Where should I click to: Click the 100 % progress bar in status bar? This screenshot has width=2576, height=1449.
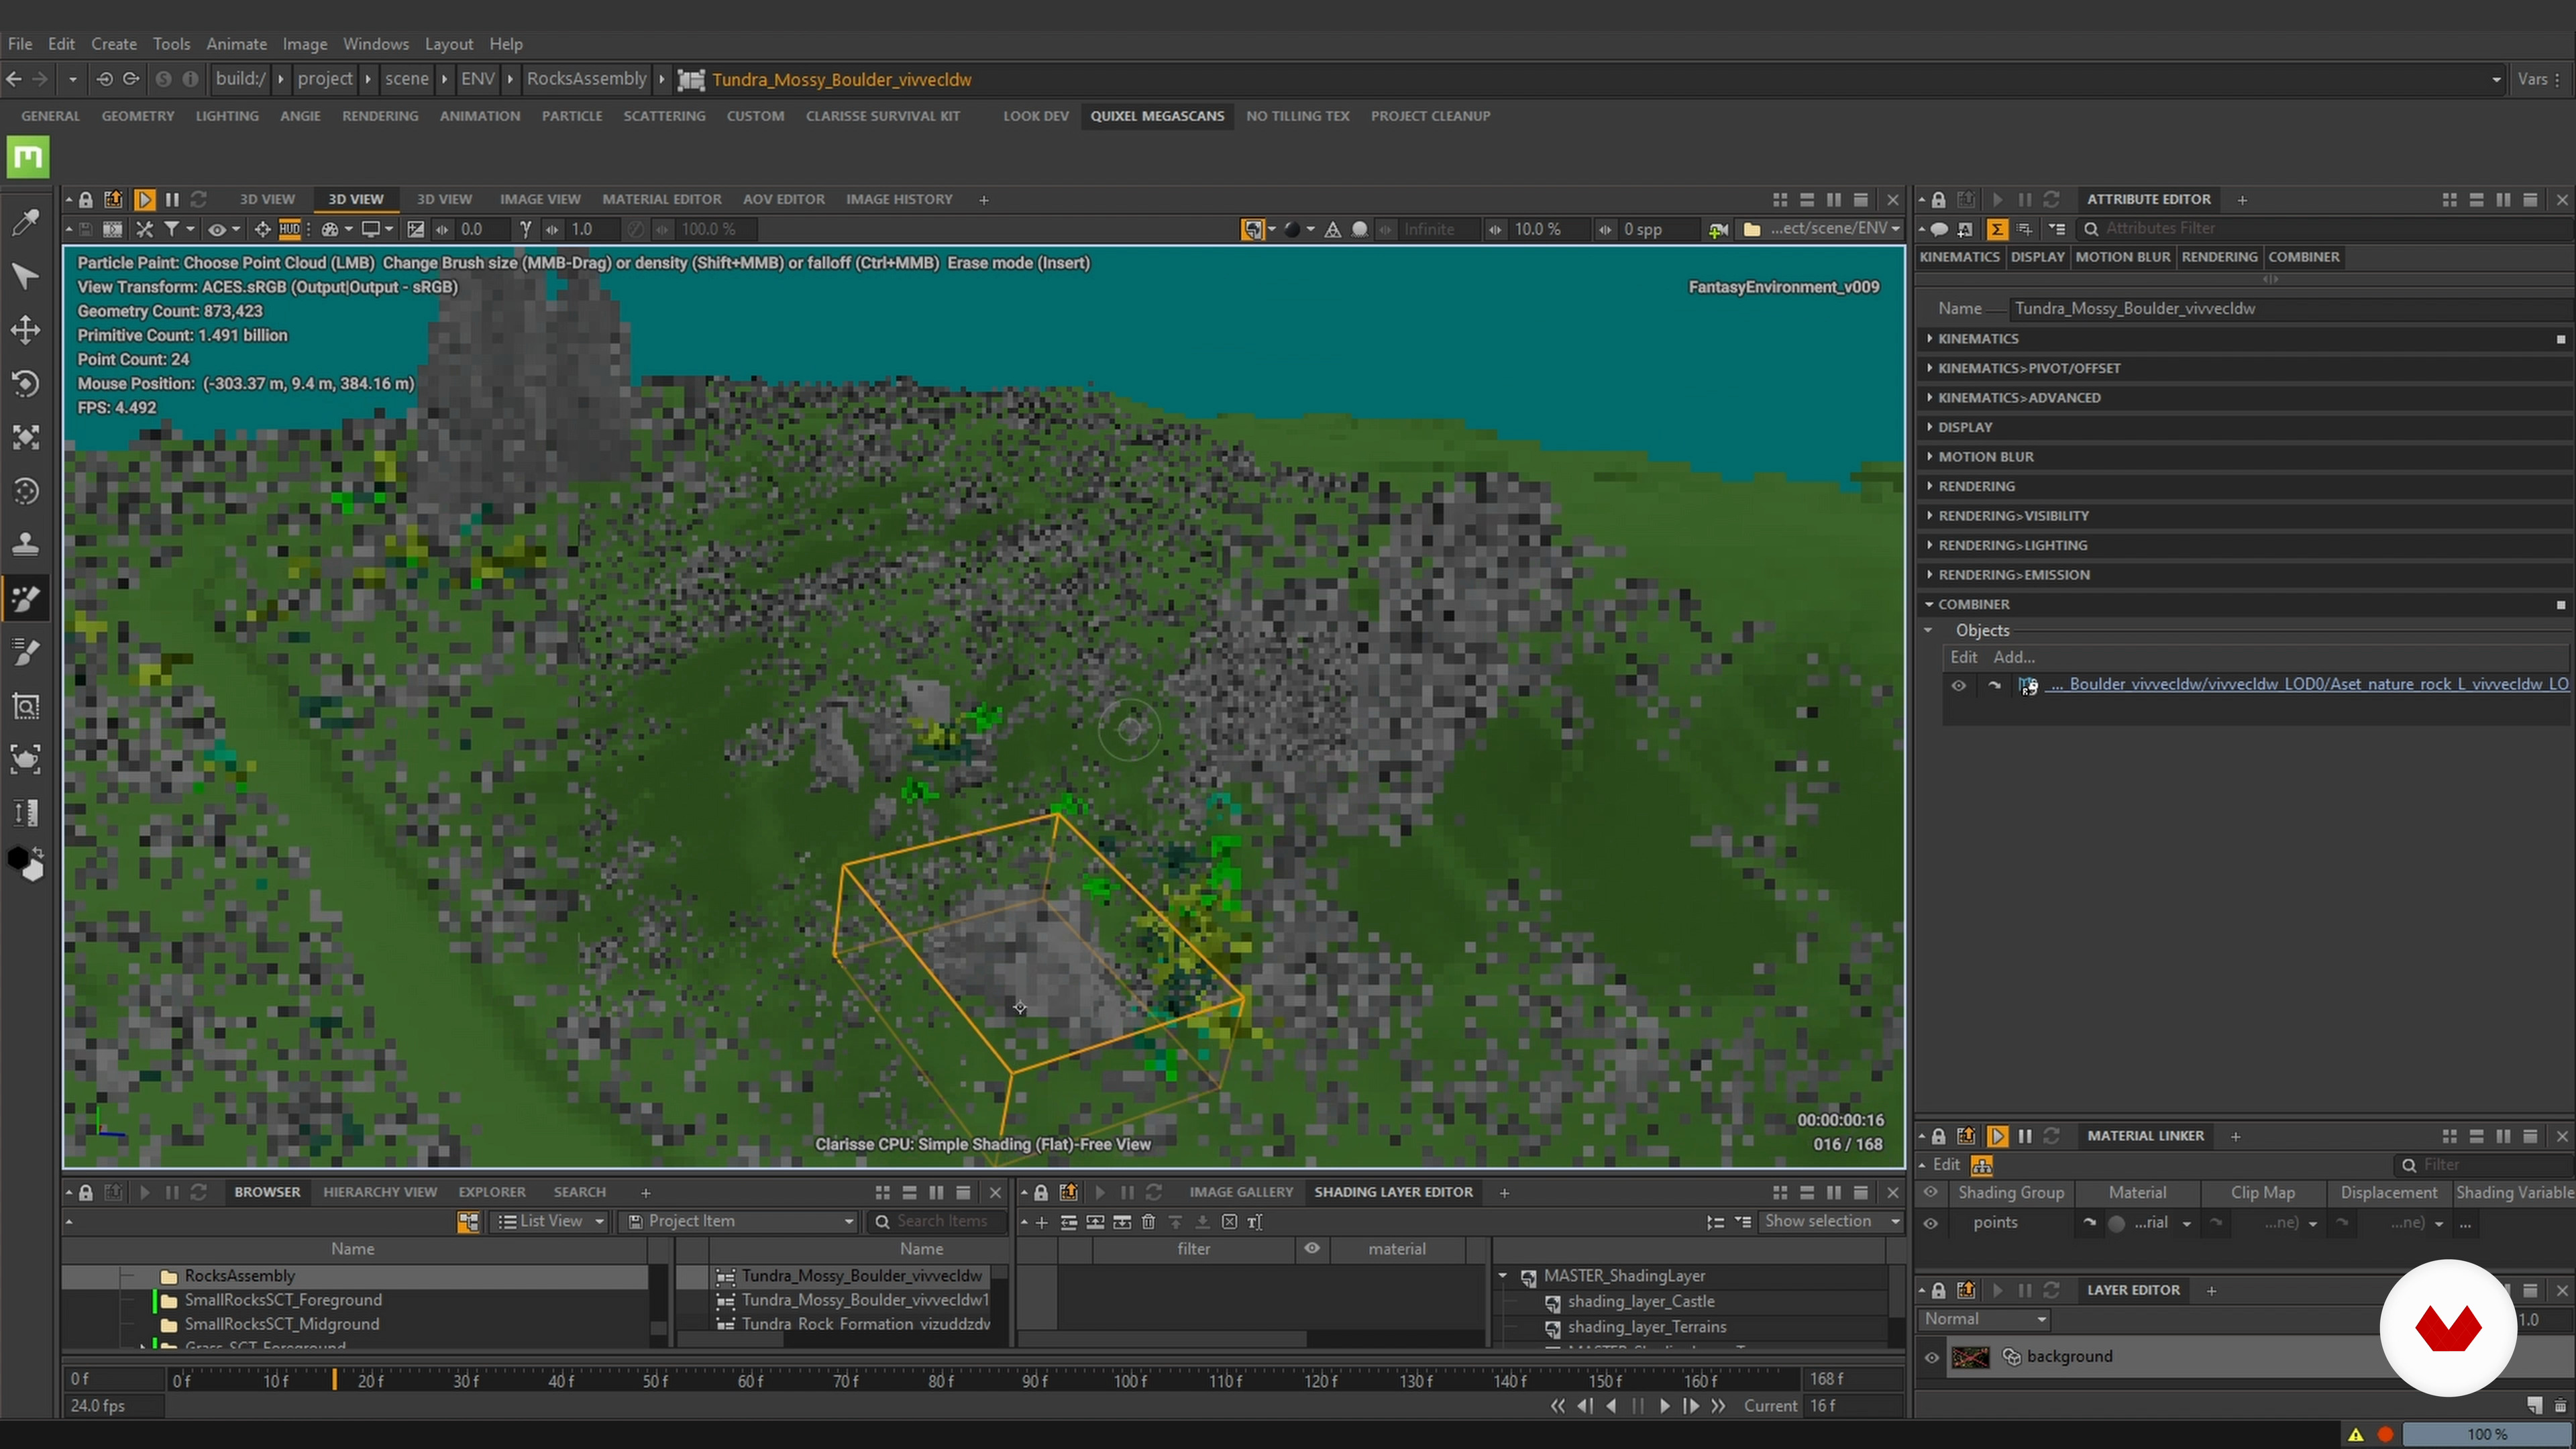point(2486,1435)
